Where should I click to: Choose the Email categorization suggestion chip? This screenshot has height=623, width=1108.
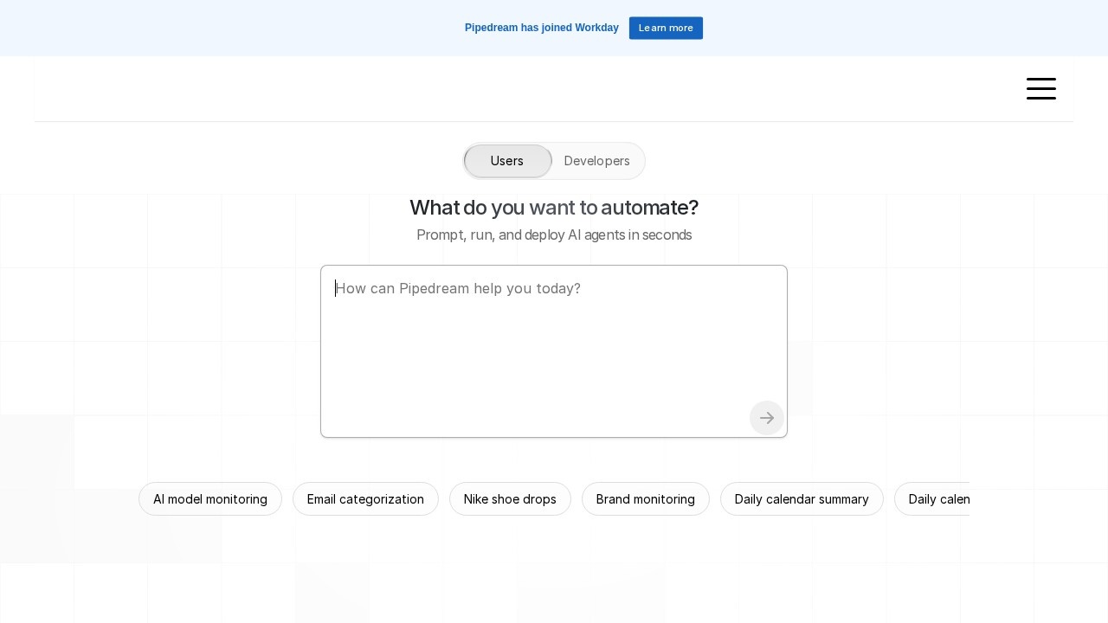point(365,499)
